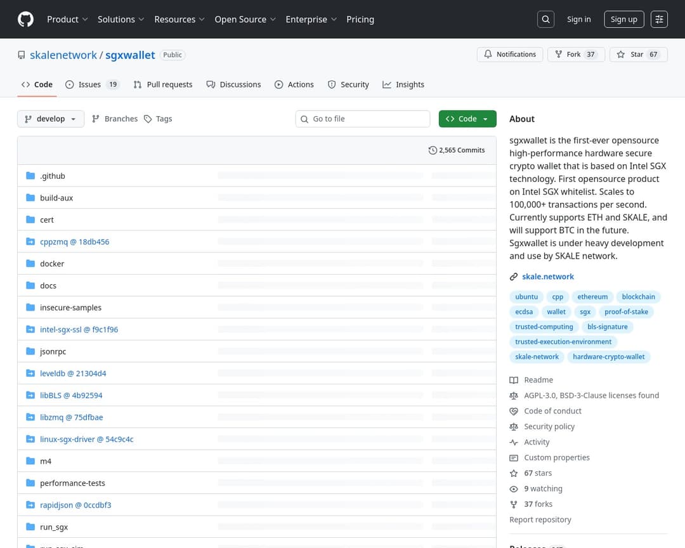Click the GitHub logo icon
The width and height of the screenshot is (685, 548).
[25, 20]
